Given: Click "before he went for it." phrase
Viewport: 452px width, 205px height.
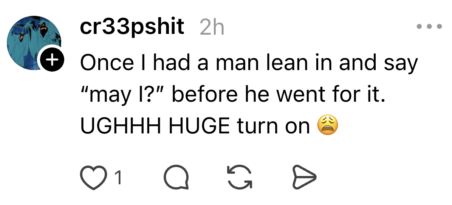Looking at the screenshot, I should tap(279, 94).
